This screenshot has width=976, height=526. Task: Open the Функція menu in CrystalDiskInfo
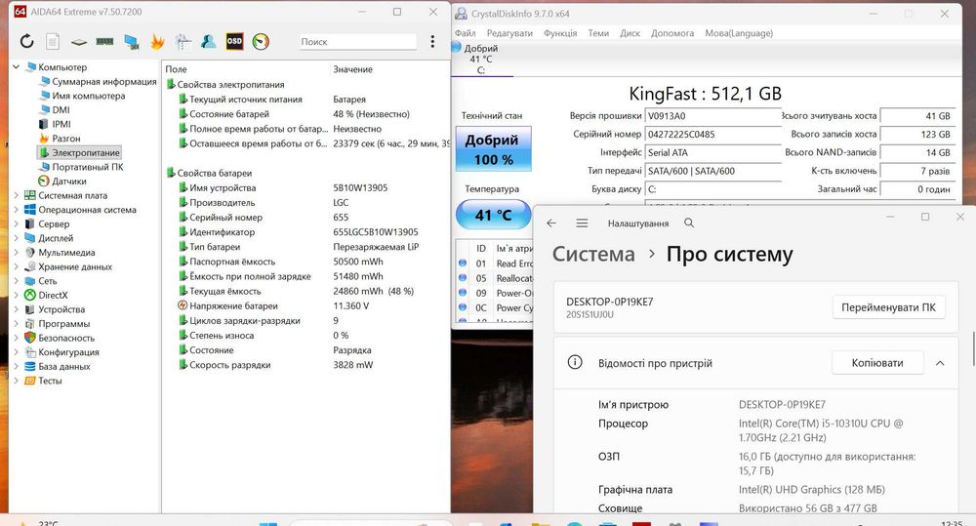pos(560,33)
